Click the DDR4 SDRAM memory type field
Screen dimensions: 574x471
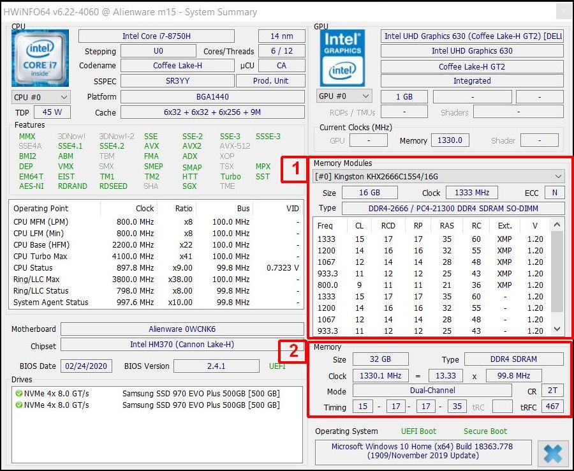pos(513,359)
